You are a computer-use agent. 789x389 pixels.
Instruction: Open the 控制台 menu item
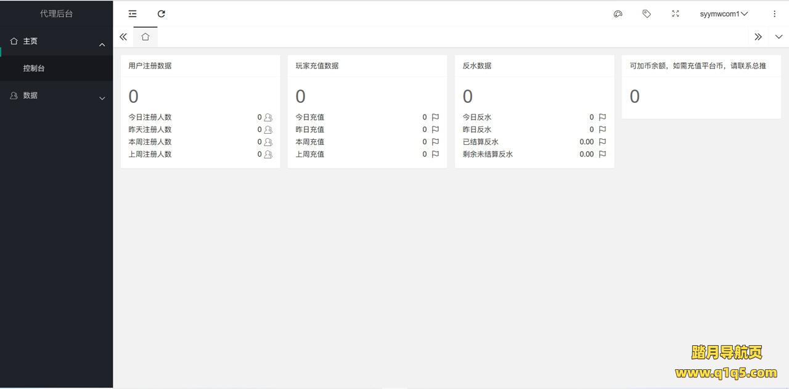click(34, 68)
